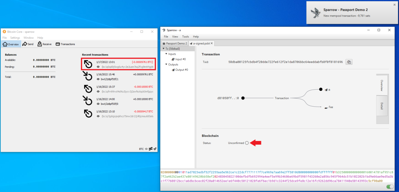
Task: Switch to the vertical Detail tab
Action: coord(382,106)
